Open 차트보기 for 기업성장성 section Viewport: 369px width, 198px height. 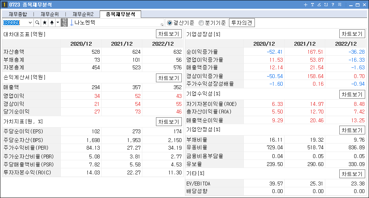[352, 34]
